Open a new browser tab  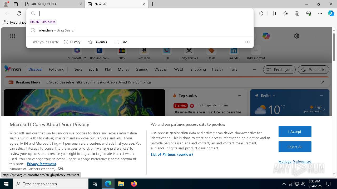(152, 4)
